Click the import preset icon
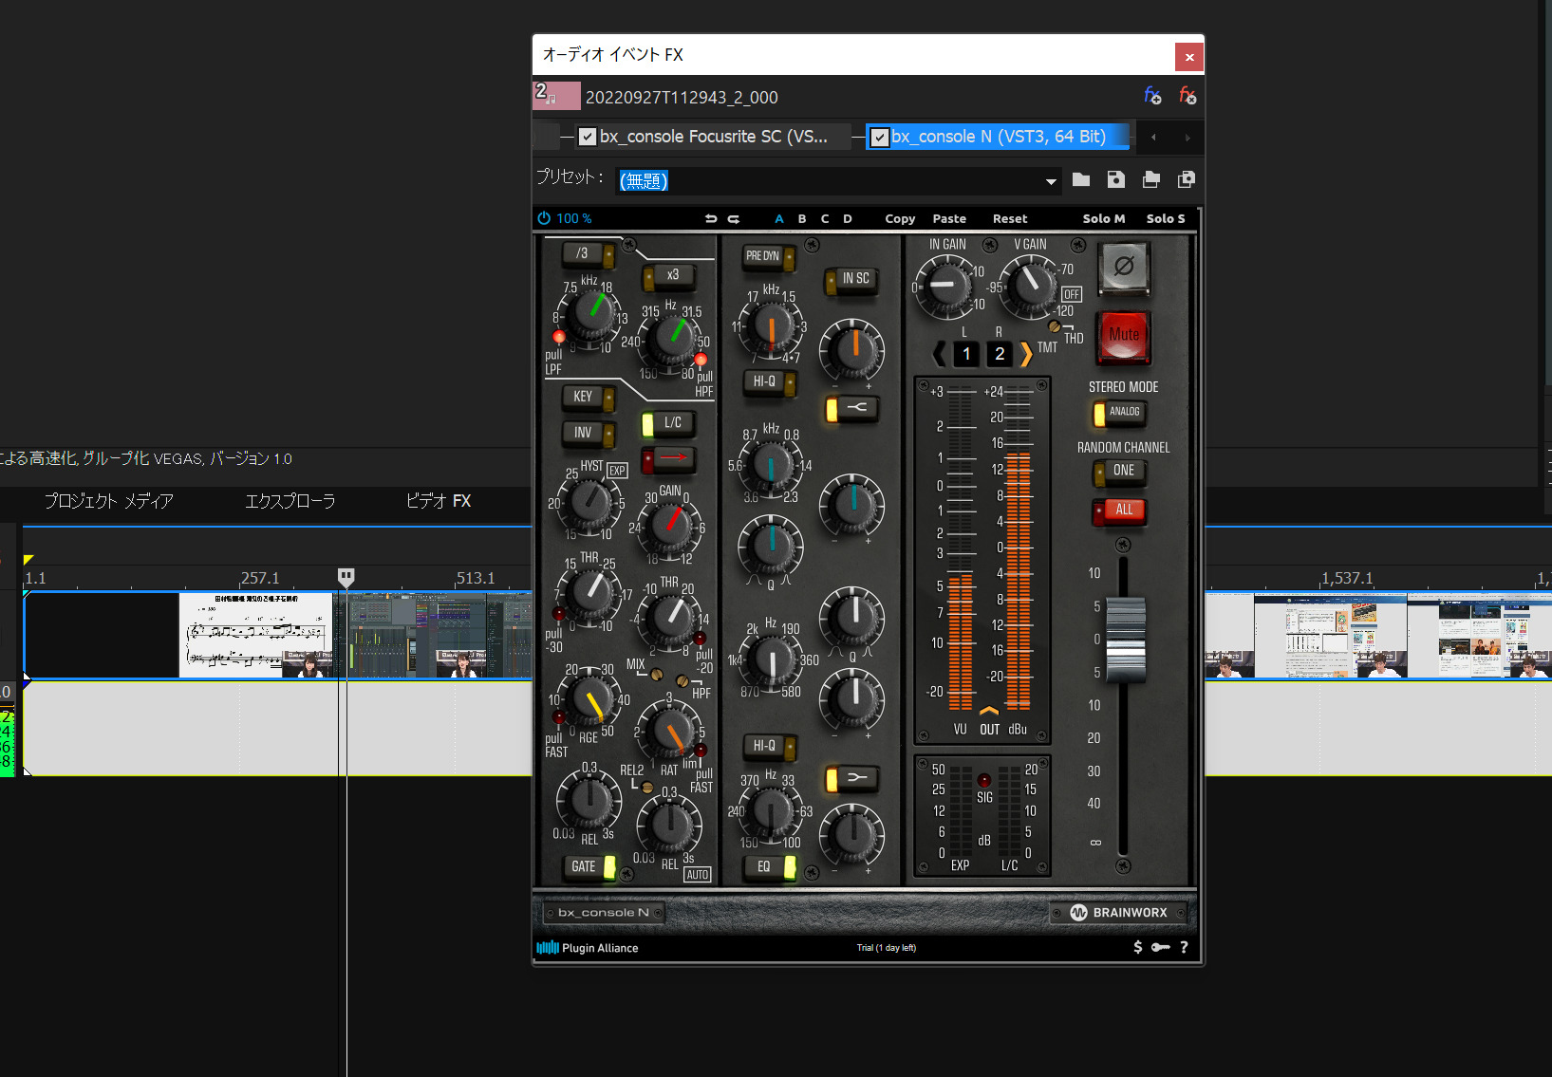 click(x=1151, y=179)
